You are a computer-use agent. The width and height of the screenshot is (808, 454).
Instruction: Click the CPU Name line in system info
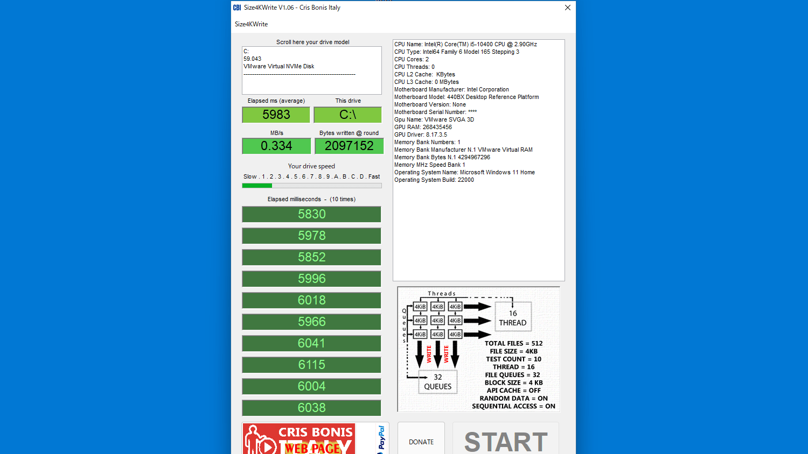click(465, 44)
